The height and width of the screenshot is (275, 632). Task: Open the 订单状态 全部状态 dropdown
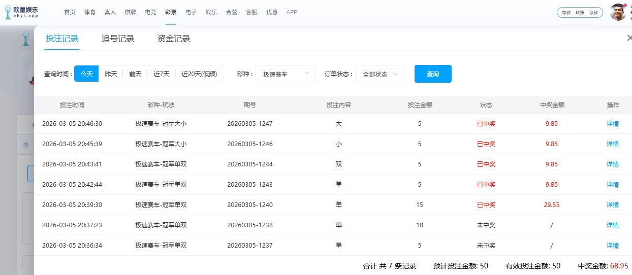380,74
